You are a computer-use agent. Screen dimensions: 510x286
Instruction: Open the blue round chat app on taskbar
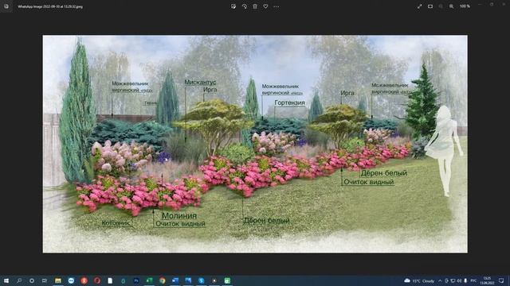(x=71, y=280)
